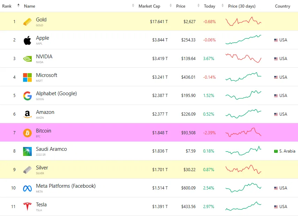Open the Apple company link

[42, 38]
